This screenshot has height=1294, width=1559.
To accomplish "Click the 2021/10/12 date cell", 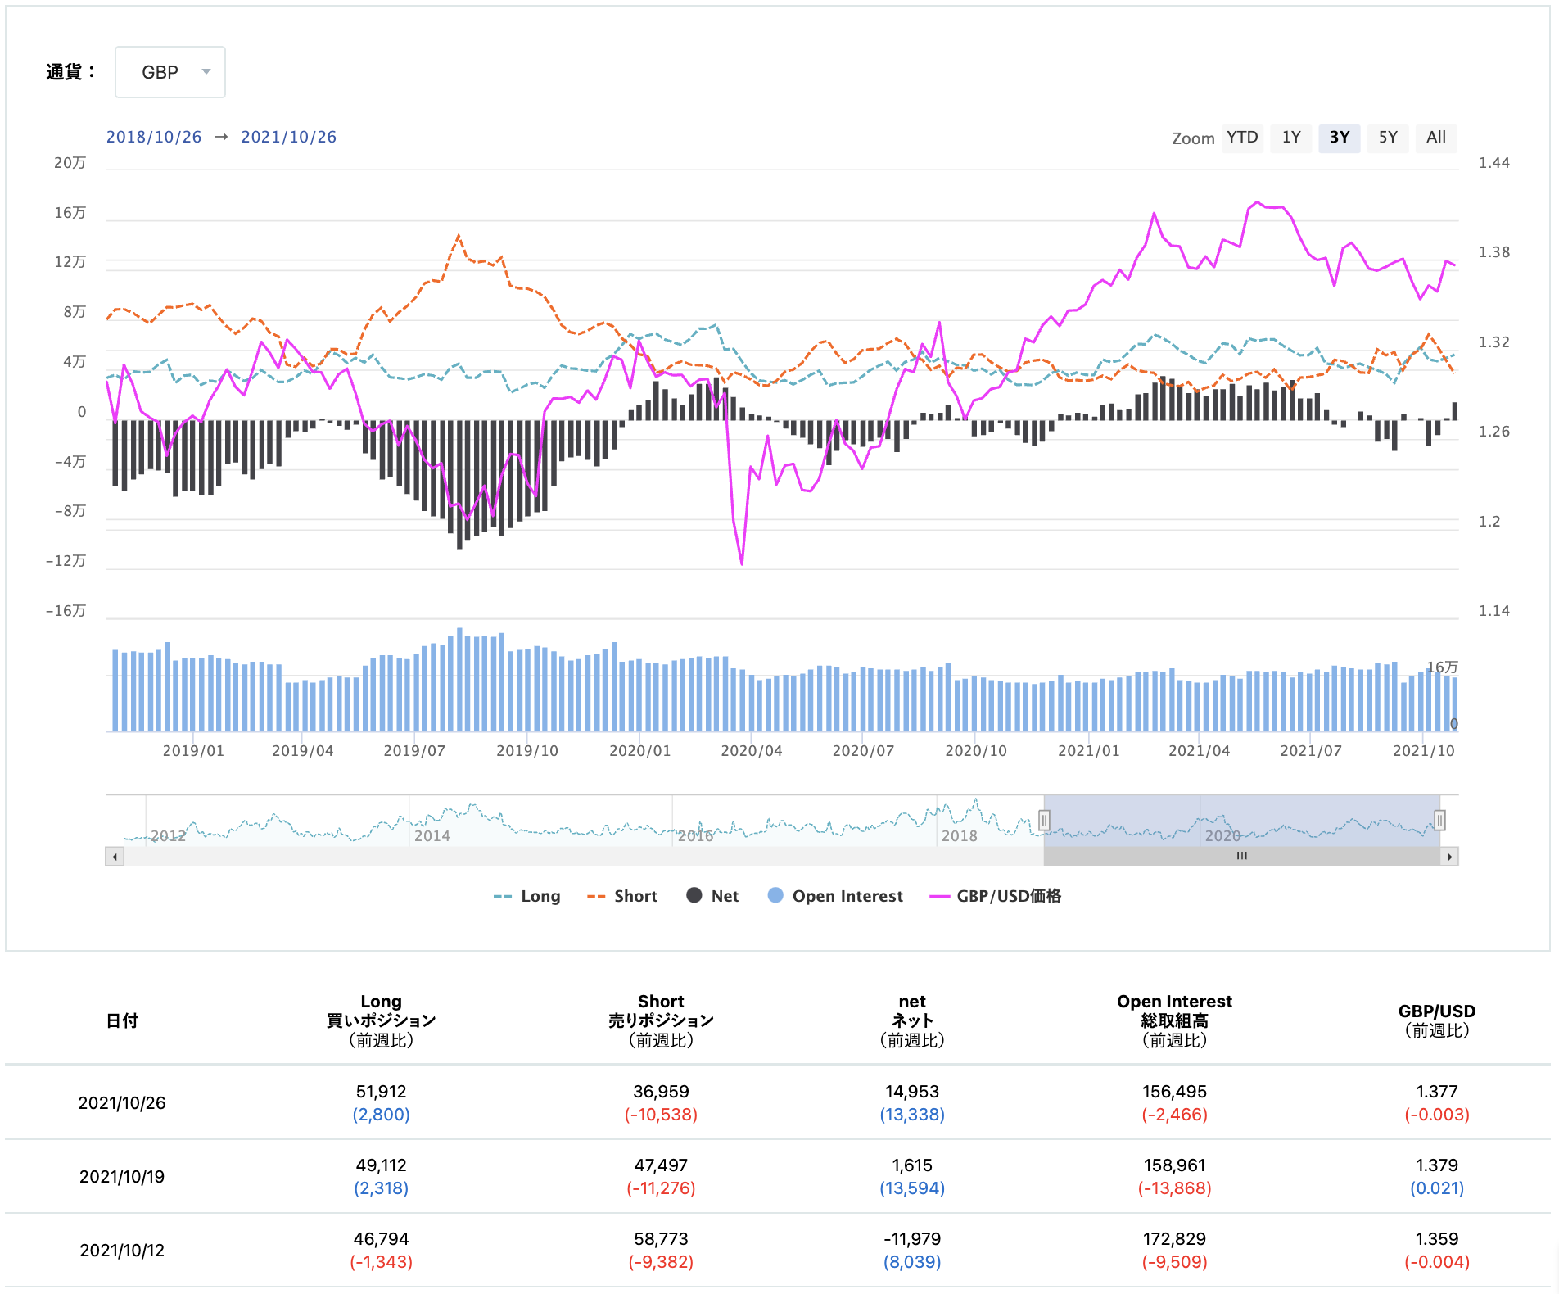I will pos(122,1251).
